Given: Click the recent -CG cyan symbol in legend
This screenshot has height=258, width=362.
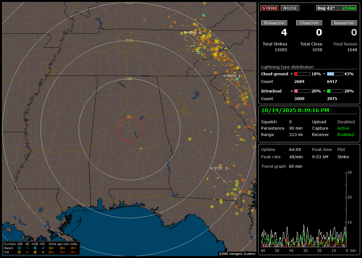Looking at the screenshot, I should (19, 248).
